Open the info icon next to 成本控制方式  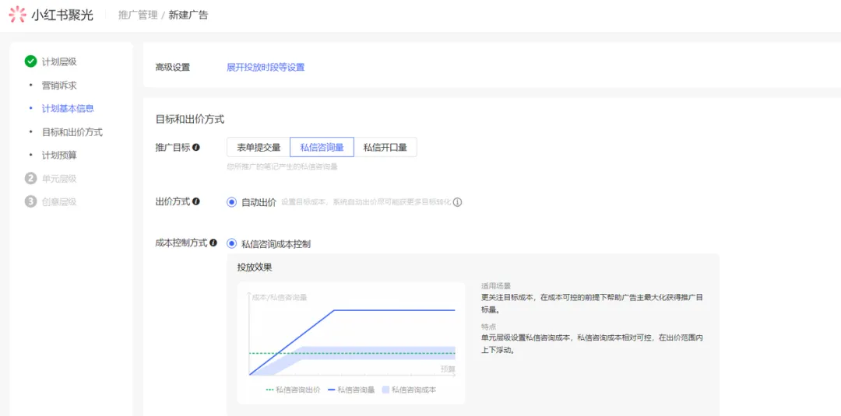[213, 243]
